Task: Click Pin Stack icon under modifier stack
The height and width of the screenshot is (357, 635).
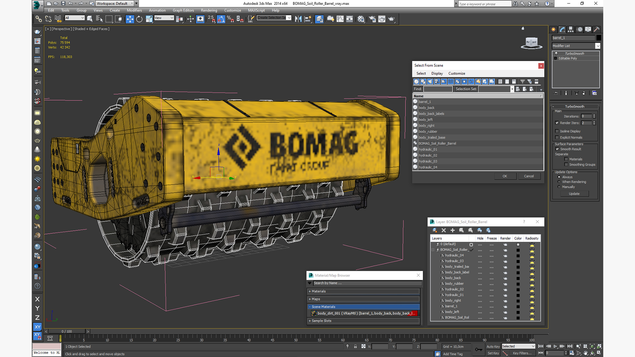Action: coord(556,93)
